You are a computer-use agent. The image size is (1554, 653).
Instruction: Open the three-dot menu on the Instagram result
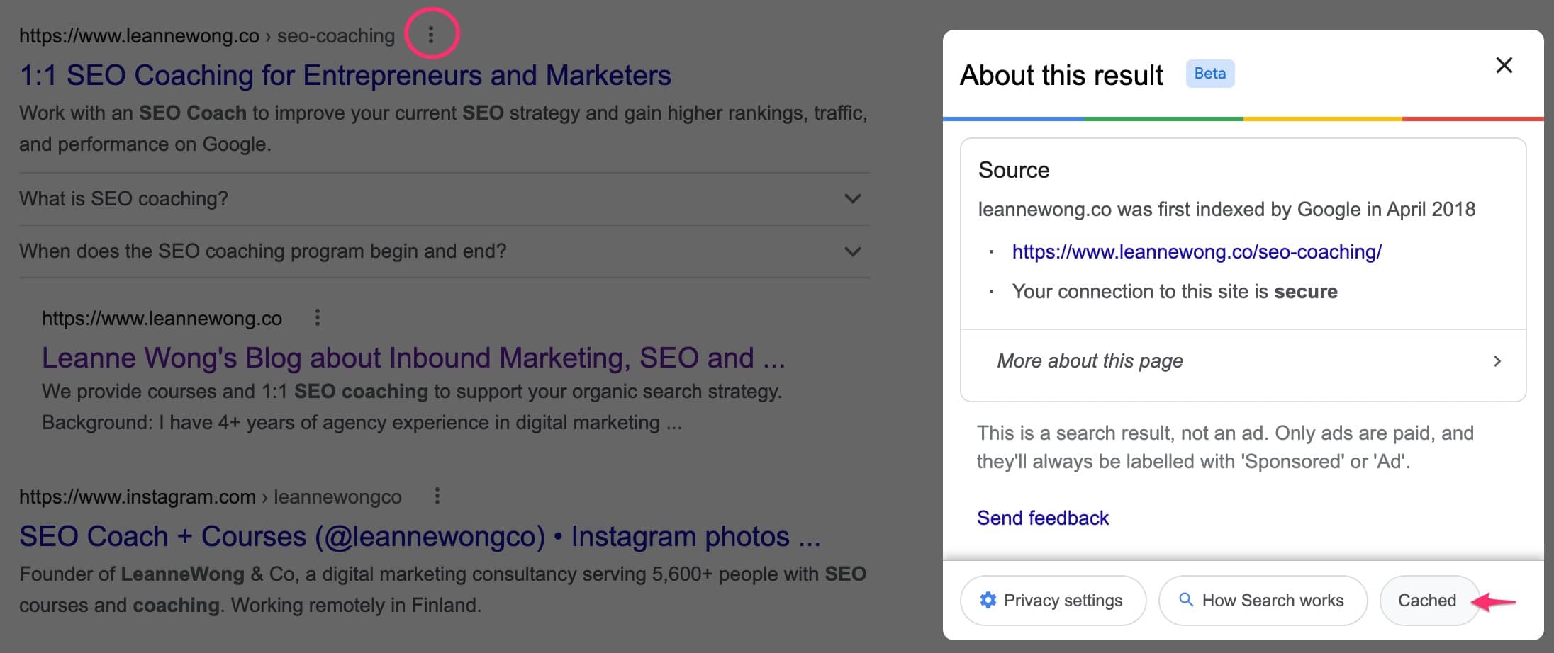437,496
